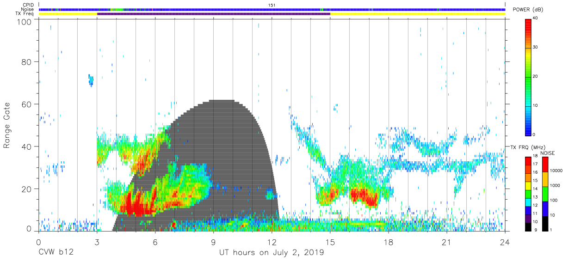Image resolution: width=568 pixels, height=262 pixels.
Task: Click the 9 hour tick on the UT axis
Action: pyautogui.click(x=214, y=242)
